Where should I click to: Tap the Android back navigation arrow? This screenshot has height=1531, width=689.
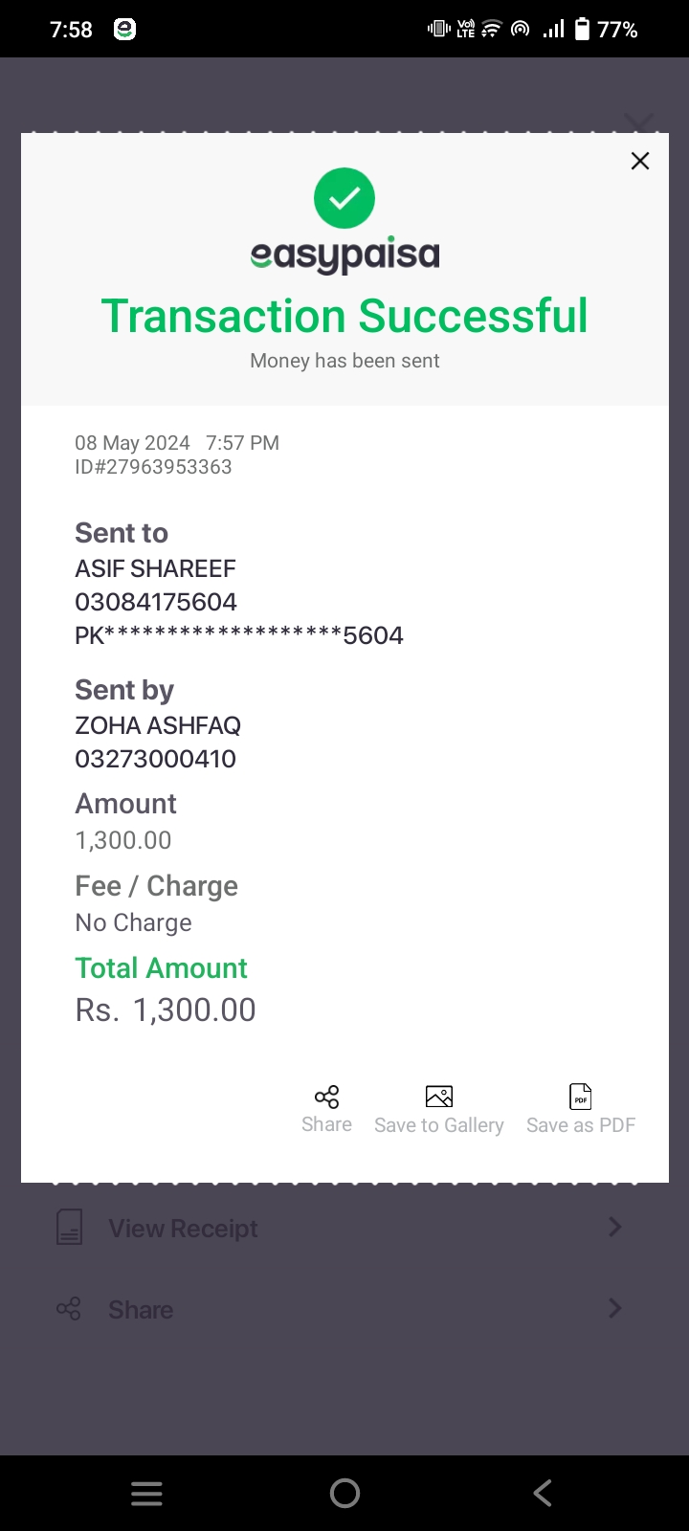(x=543, y=1493)
